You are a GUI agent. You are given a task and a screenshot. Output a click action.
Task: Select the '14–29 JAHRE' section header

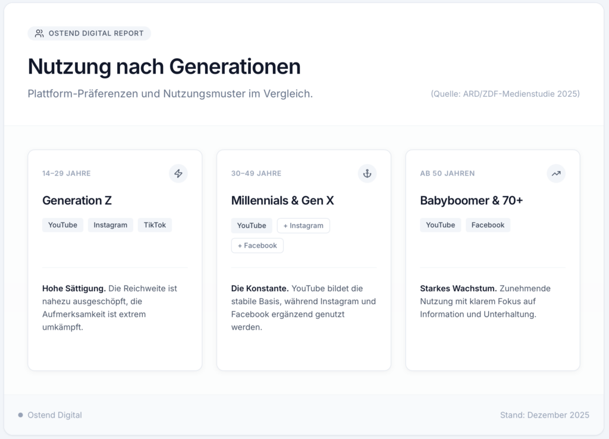[x=66, y=173]
